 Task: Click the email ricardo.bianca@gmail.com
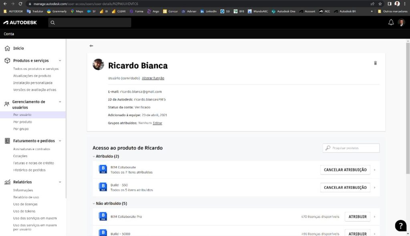141,92
